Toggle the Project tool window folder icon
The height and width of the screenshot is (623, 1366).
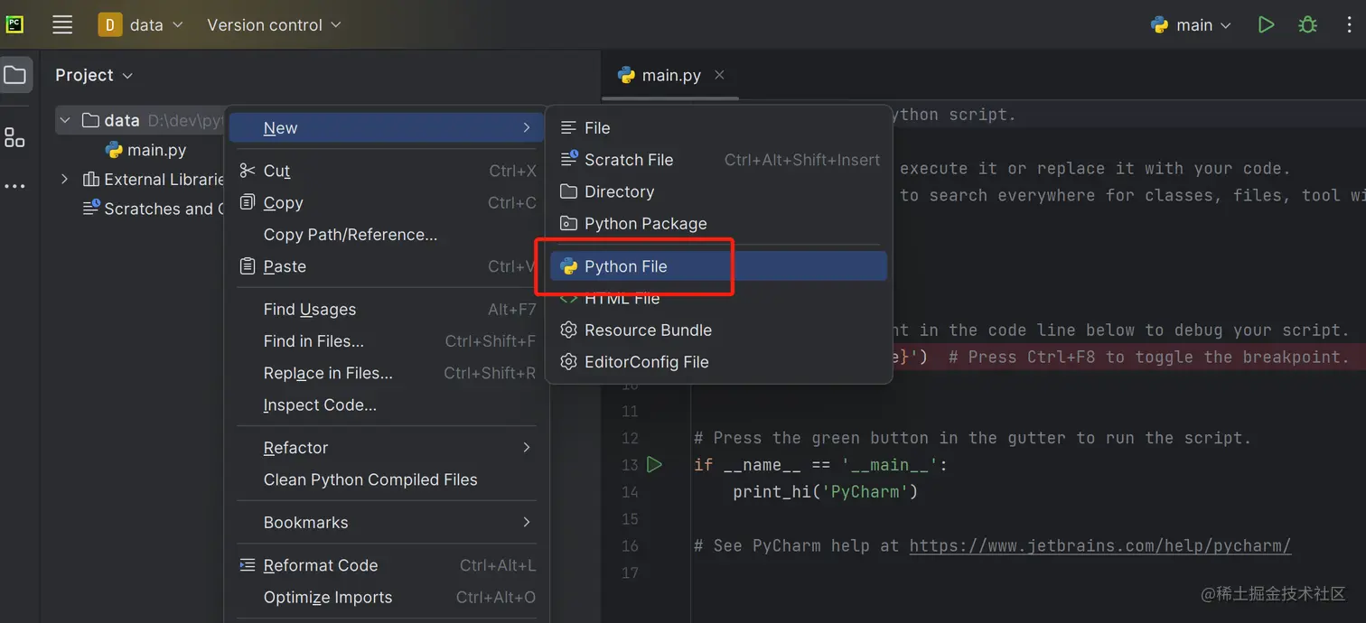pos(14,75)
